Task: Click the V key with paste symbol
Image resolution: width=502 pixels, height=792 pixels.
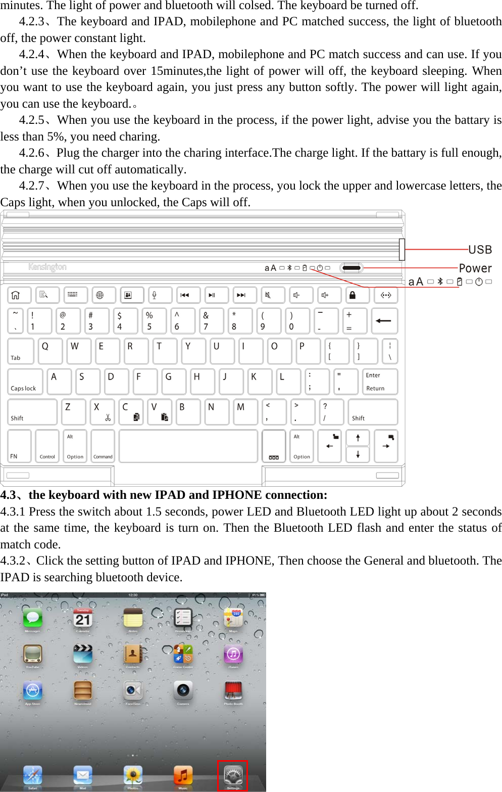Action: click(160, 412)
